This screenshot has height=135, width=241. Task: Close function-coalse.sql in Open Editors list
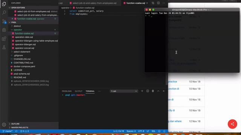[12, 19]
